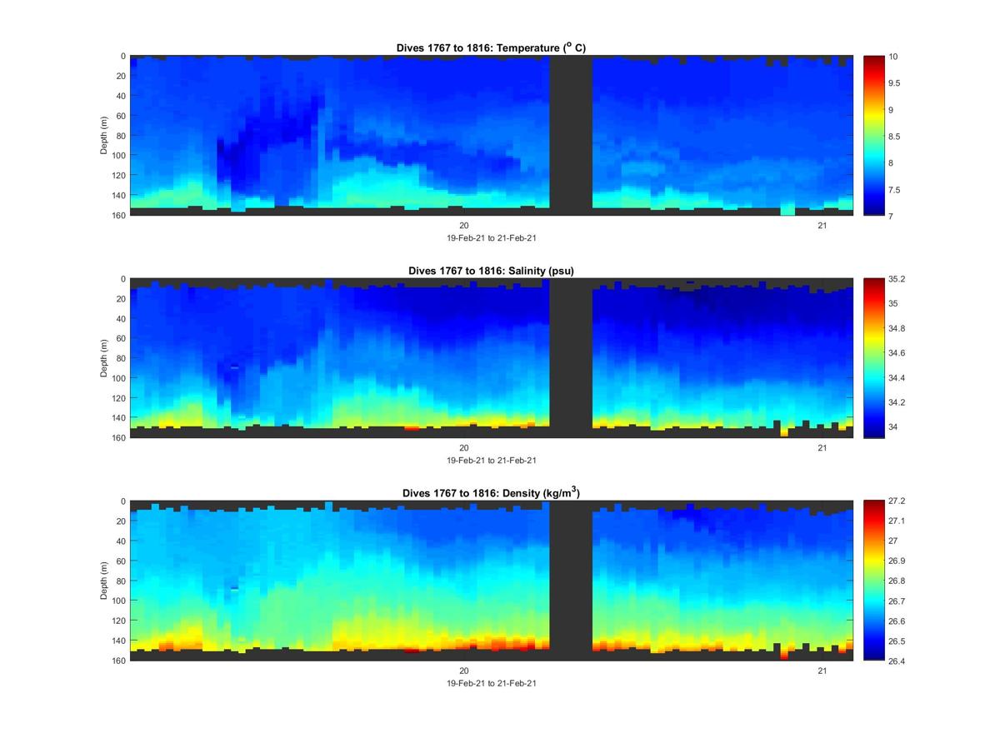Viewport: 1000px width, 743px height.
Task: Click the "10" tick on Temperature colorbar
Action: [x=893, y=57]
